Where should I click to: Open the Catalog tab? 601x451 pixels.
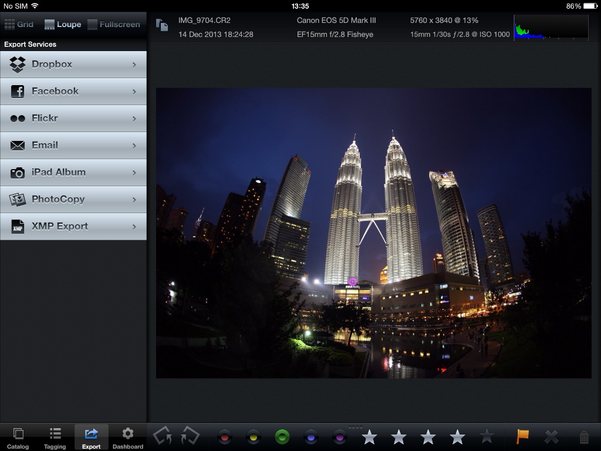pyautogui.click(x=18, y=438)
